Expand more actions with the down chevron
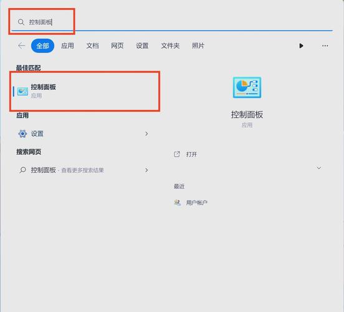The height and width of the screenshot is (312, 344). [x=319, y=168]
